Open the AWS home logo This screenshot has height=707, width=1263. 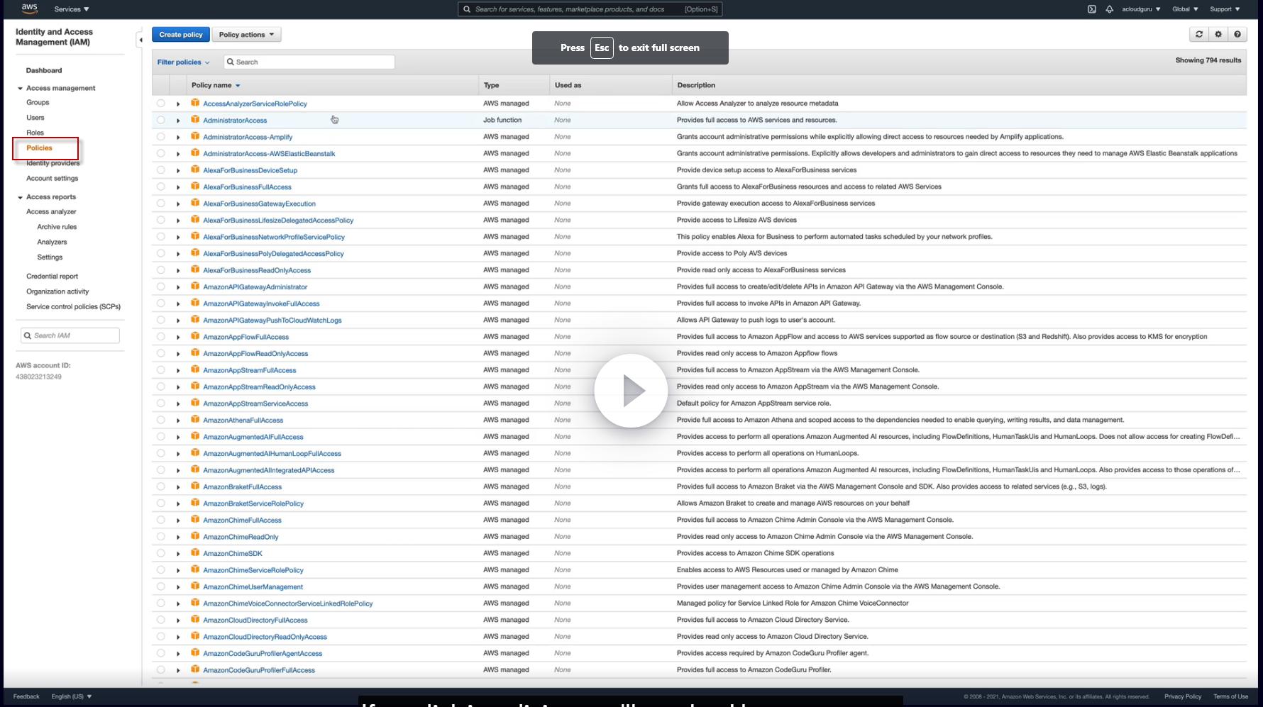(x=29, y=9)
